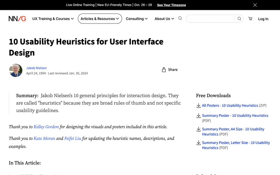Click the article title heading
The width and height of the screenshot is (280, 175).
(86, 47)
